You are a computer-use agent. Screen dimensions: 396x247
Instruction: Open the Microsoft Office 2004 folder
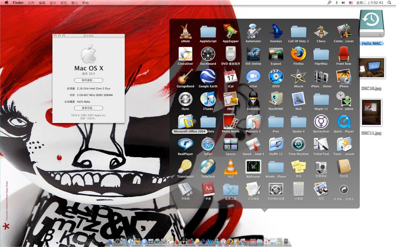185,122
